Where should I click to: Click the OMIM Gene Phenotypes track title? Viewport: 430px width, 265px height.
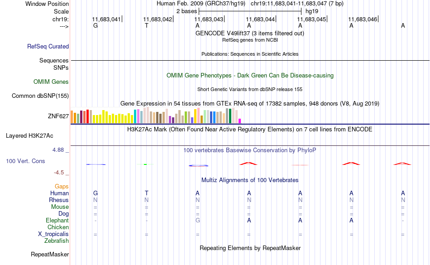point(250,76)
